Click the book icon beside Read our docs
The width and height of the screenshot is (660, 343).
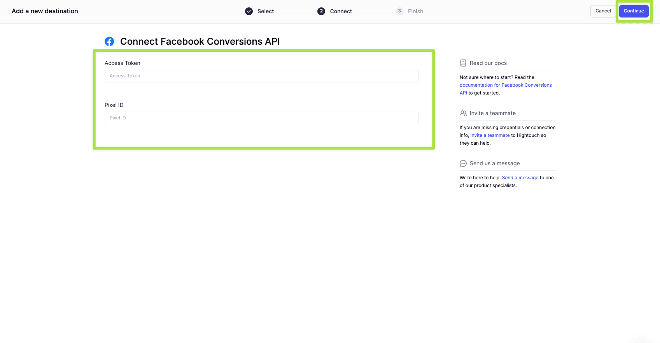[463, 63]
